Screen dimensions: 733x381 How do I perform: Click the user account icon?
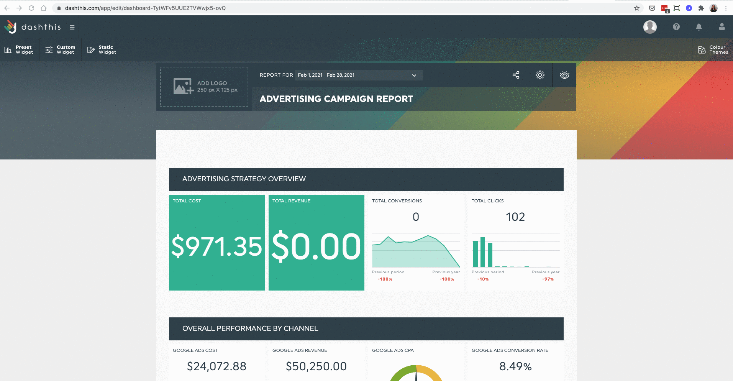(722, 27)
